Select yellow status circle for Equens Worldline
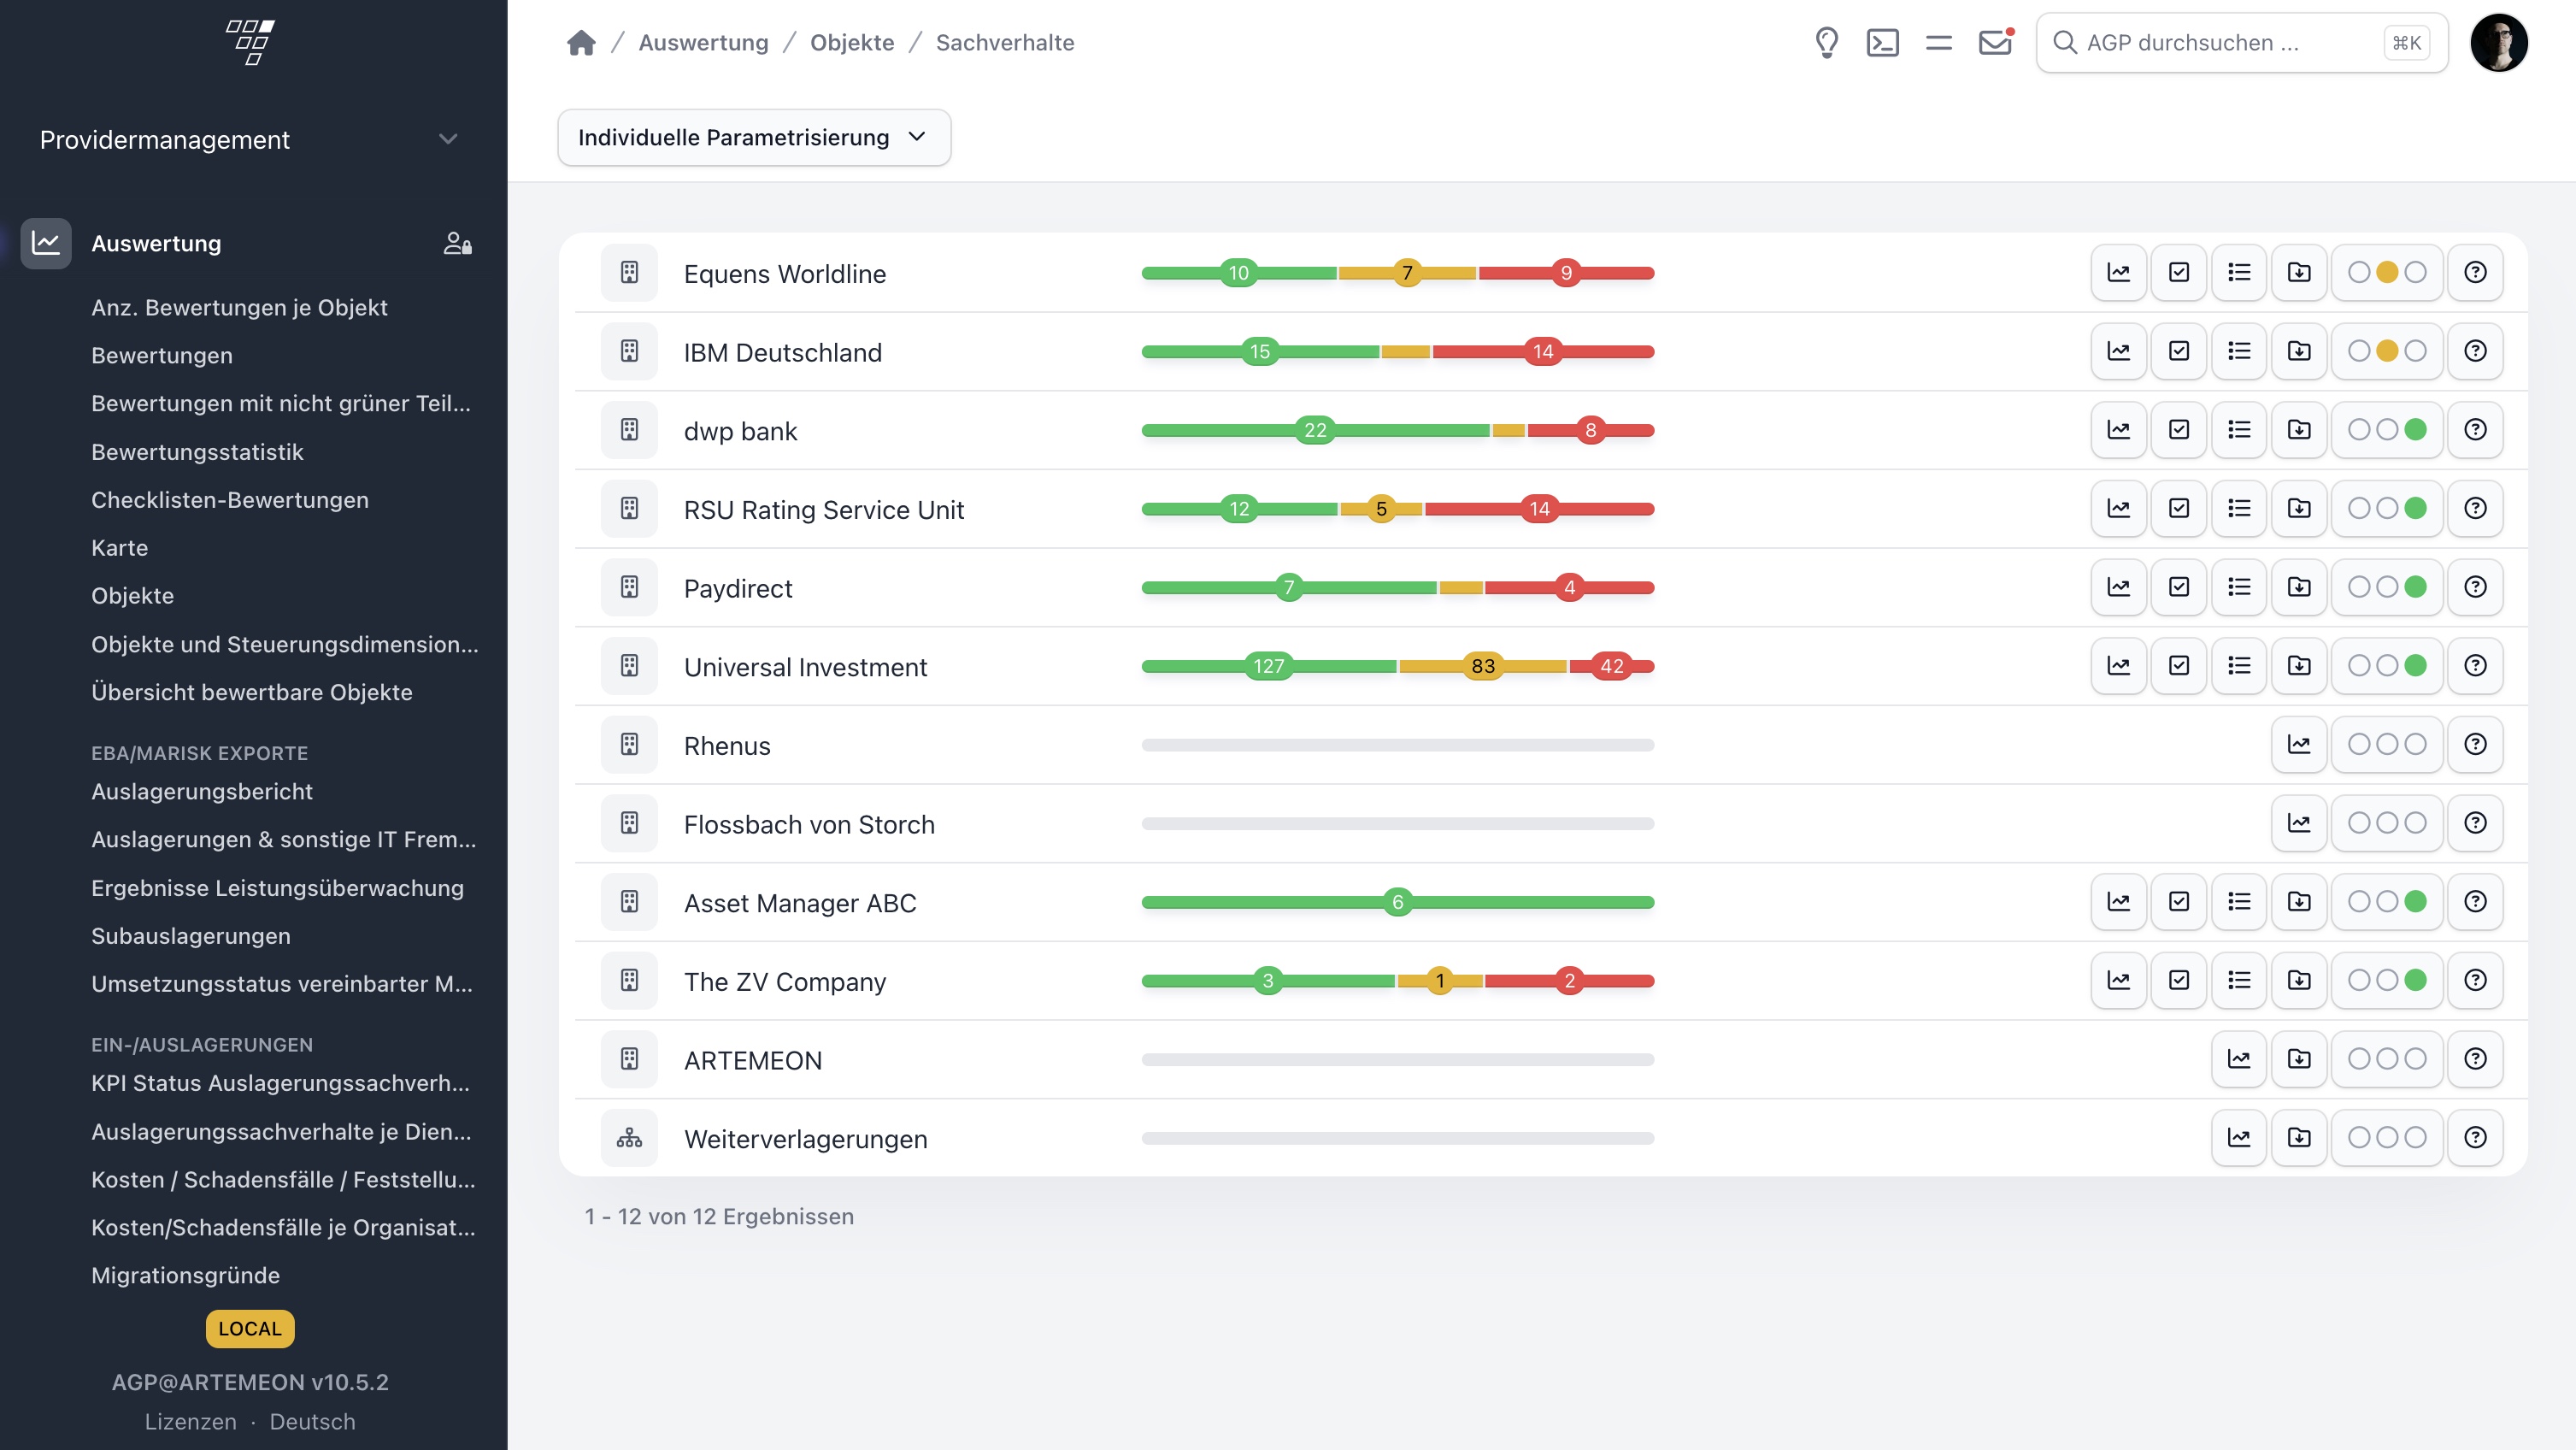The width and height of the screenshot is (2576, 1450). pyautogui.click(x=2387, y=272)
